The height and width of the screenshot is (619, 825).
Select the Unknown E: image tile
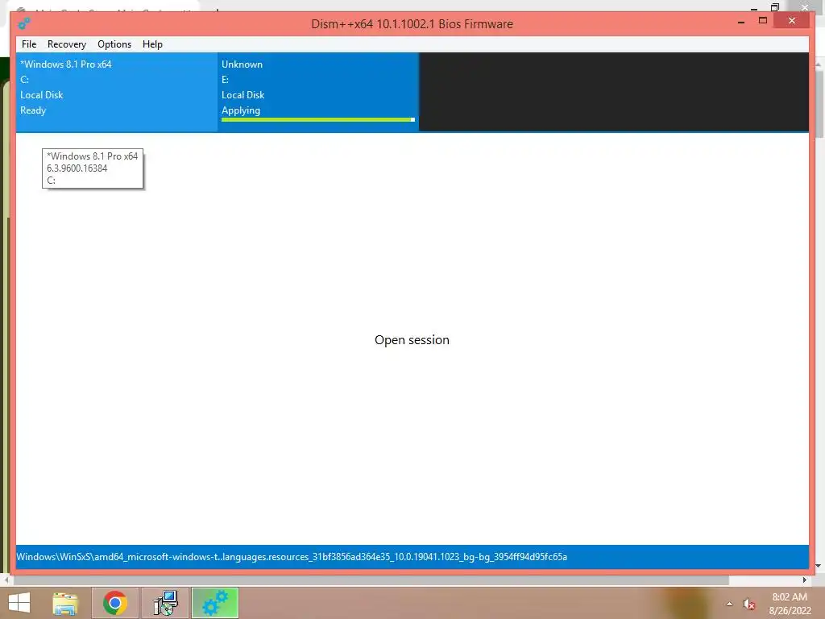coord(317,92)
